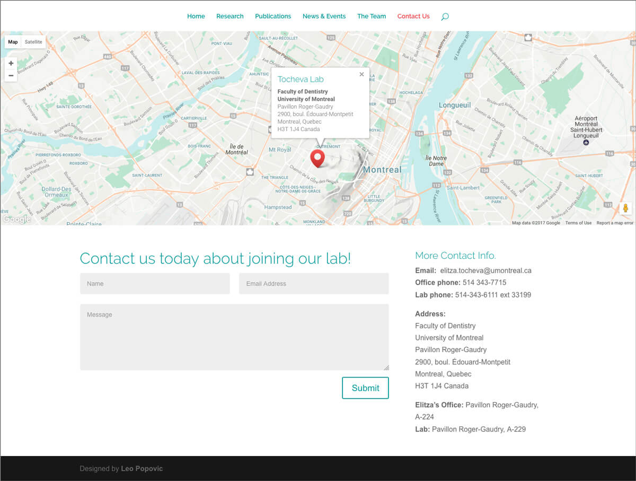The width and height of the screenshot is (636, 481).
Task: Select Contact Us in navigation
Action: tap(413, 16)
